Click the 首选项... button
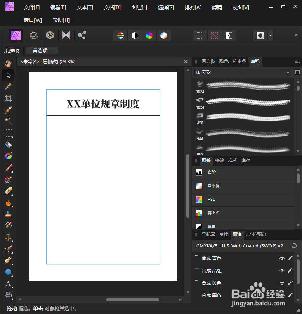Screen dimensions: 302x314 (x=42, y=51)
